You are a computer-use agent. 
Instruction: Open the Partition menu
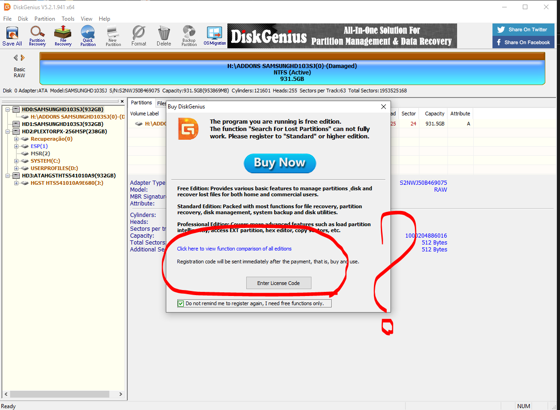[45, 19]
